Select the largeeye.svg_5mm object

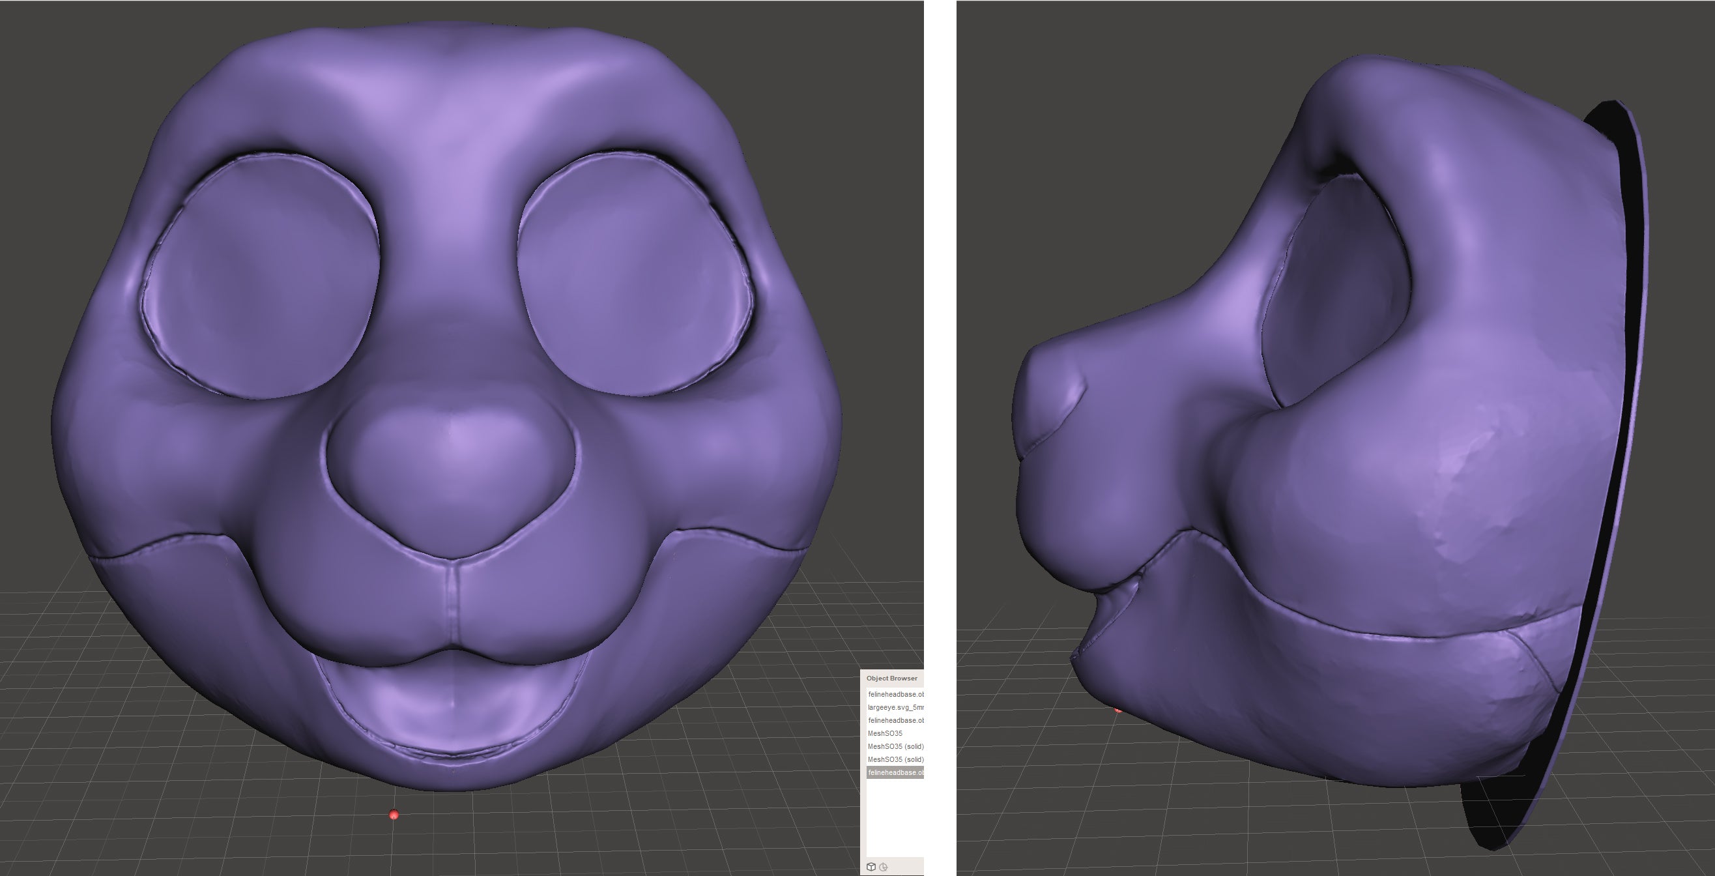point(895,707)
